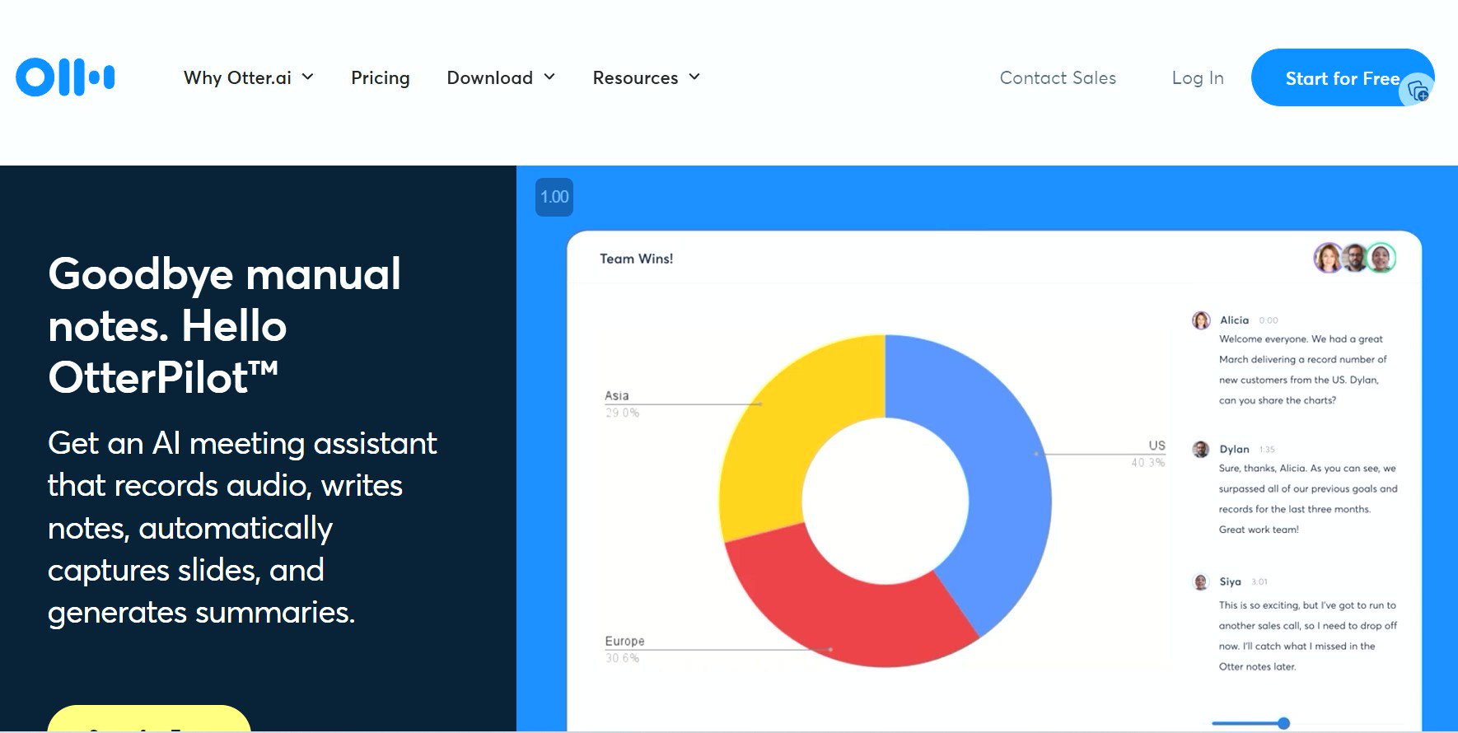Screen dimensions: 1458x733
Task: Click Dylan's avatar in the transcript
Action: click(1201, 449)
